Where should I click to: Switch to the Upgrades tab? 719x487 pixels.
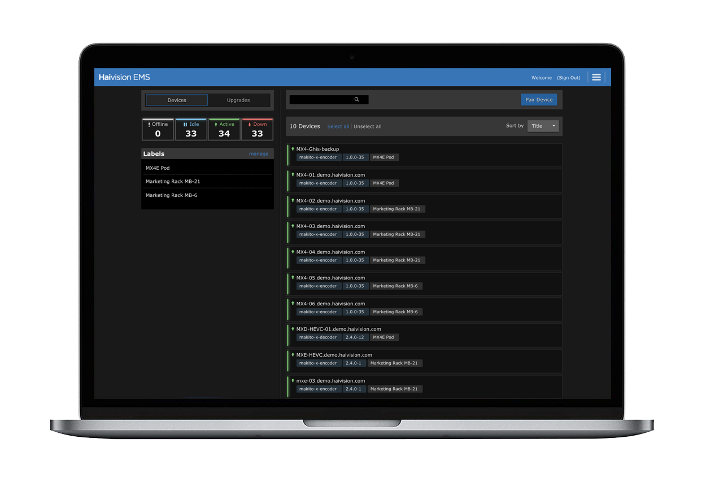coord(238,100)
